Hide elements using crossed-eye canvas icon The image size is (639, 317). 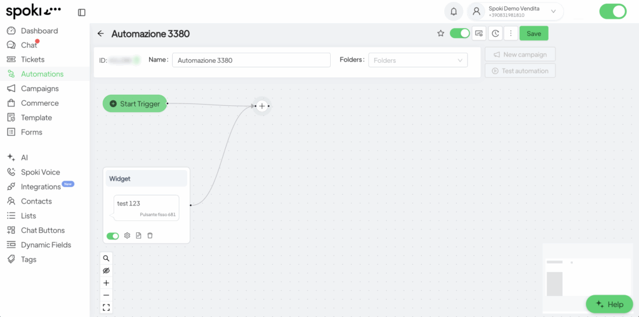[106, 270]
